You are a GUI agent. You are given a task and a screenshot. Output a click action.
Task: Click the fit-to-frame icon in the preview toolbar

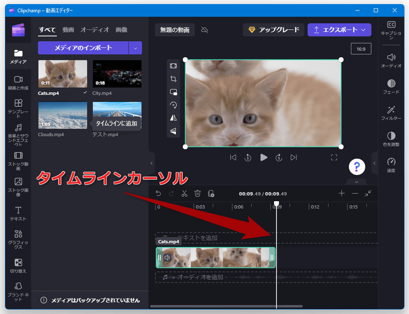(x=173, y=66)
